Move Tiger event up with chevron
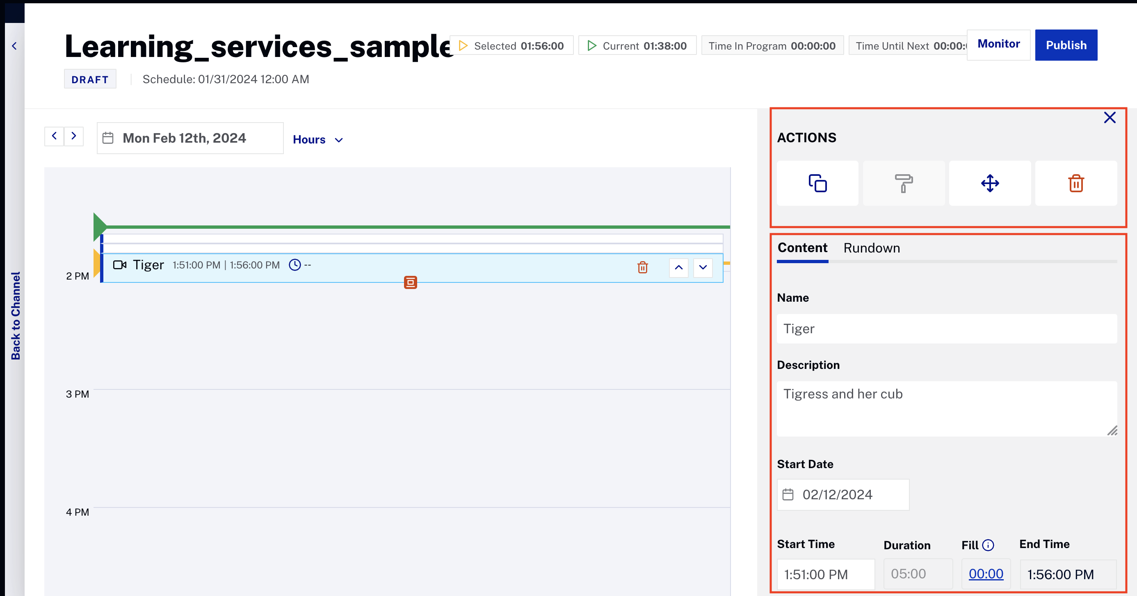1137x596 pixels. [x=678, y=267]
